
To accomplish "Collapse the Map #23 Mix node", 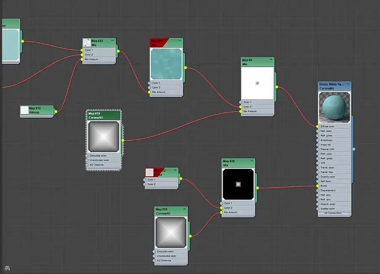I will tap(113, 41).
